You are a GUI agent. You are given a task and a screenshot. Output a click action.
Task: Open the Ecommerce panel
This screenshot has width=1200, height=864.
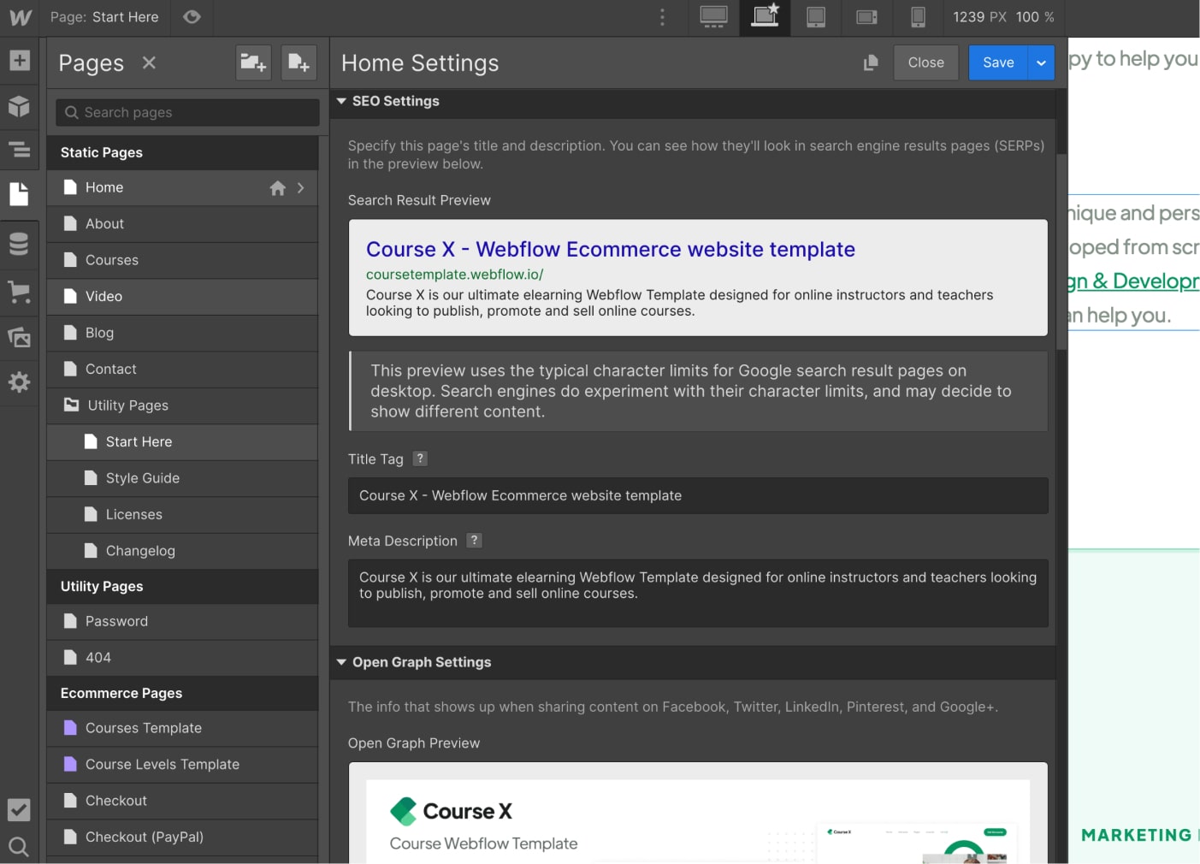click(x=19, y=292)
